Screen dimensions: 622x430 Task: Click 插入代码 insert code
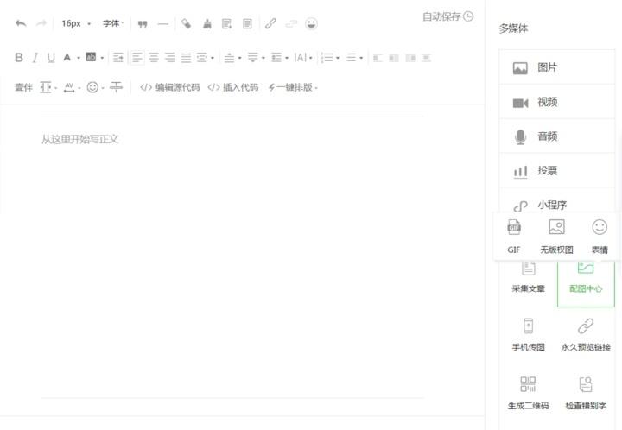233,87
